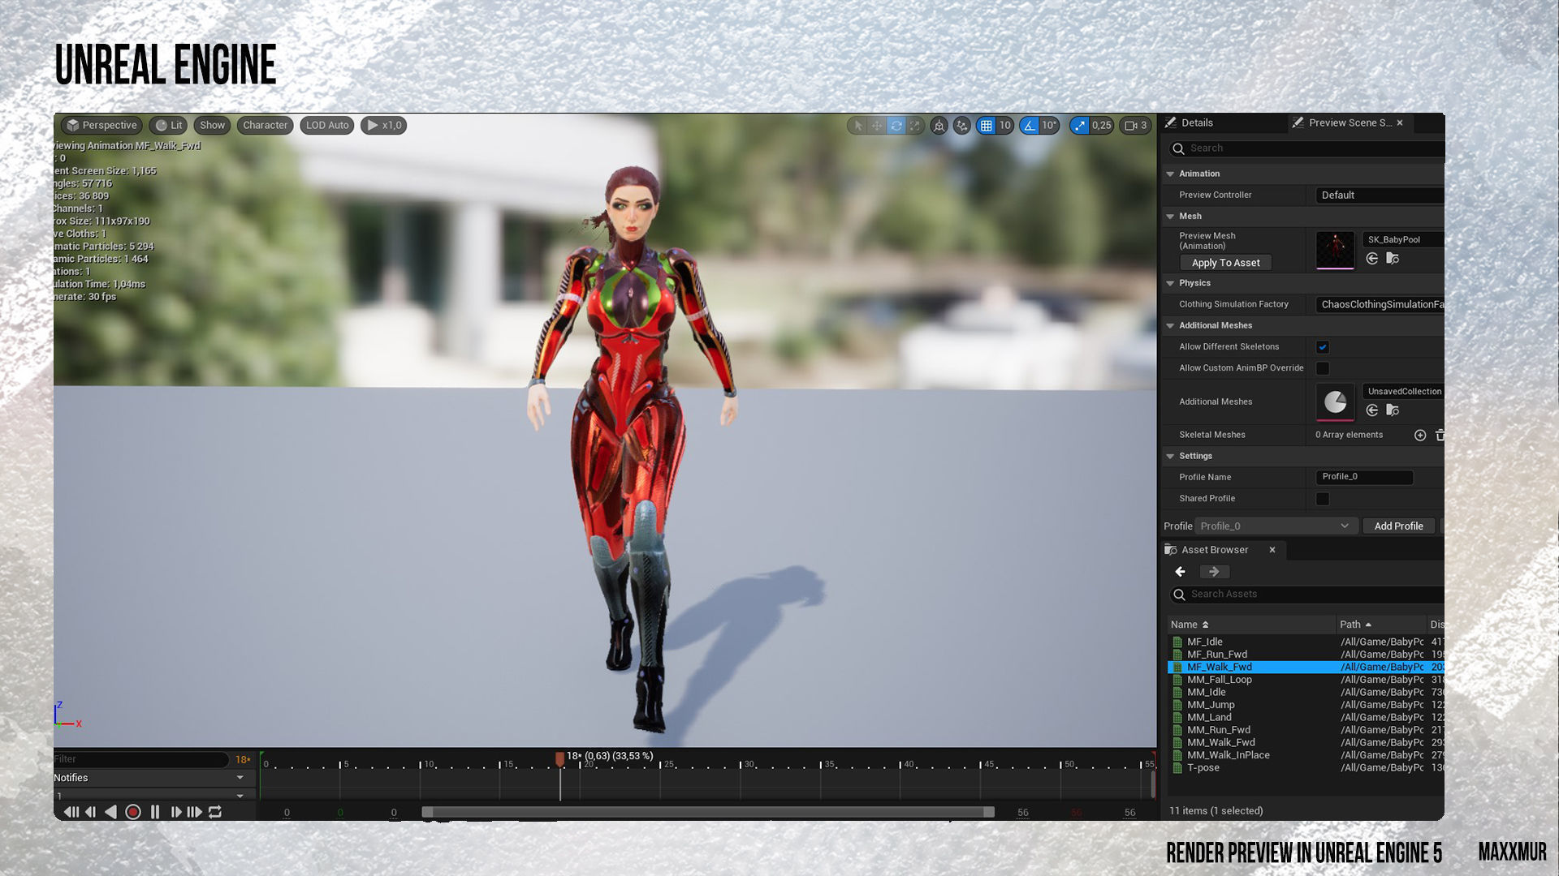Click Add Profile button
1559x876 pixels.
[1398, 526]
